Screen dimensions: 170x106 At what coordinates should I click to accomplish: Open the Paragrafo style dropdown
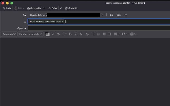[x=9, y=34]
